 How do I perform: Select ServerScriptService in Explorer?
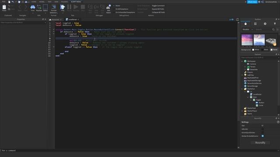(254, 83)
